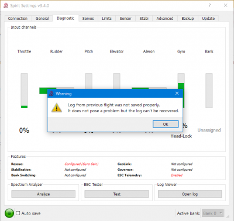Click the Active bank label
The image size is (234, 221).
[188, 213]
